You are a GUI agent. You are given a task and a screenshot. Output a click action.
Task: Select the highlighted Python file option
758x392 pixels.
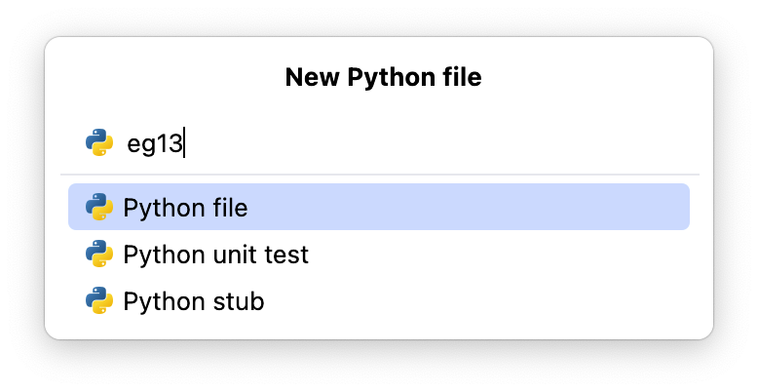pos(185,208)
